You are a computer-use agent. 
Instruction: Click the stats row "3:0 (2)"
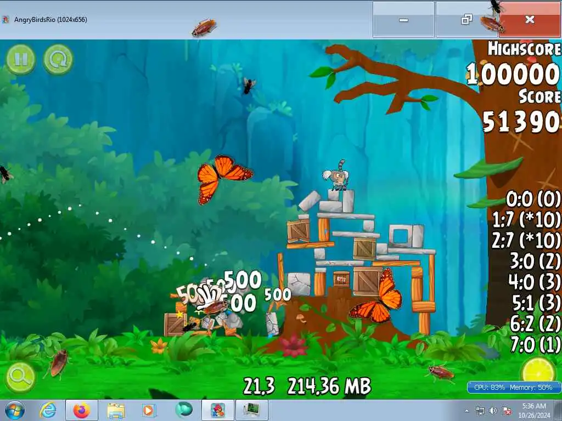pyautogui.click(x=535, y=261)
